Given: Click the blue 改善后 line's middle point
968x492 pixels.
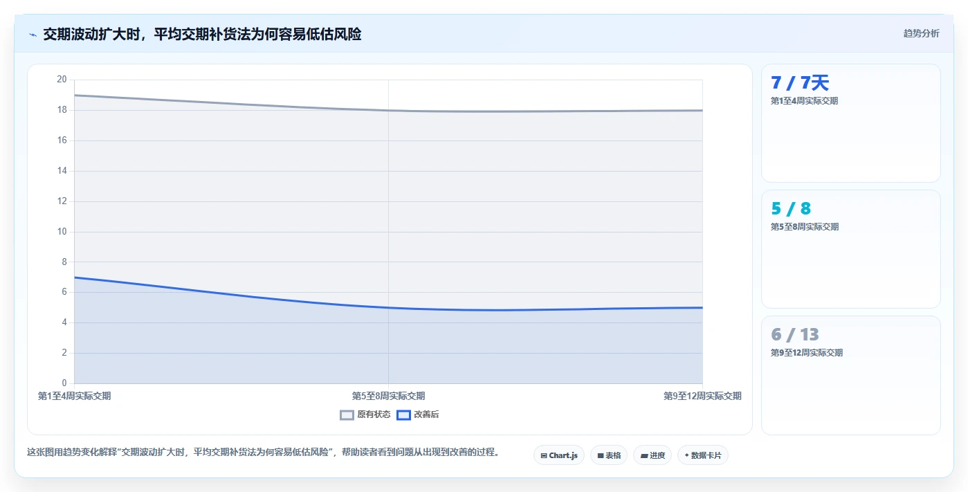Looking at the screenshot, I should click(x=388, y=308).
